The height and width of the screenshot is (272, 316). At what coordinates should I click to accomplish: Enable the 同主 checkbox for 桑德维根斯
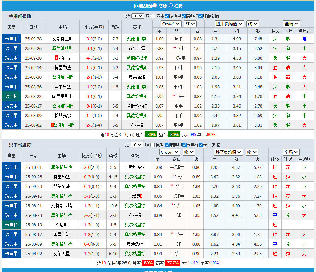(153, 16)
